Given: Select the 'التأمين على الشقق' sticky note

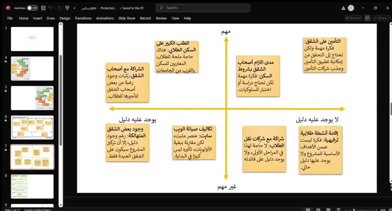Looking at the screenshot, I should point(325,55).
